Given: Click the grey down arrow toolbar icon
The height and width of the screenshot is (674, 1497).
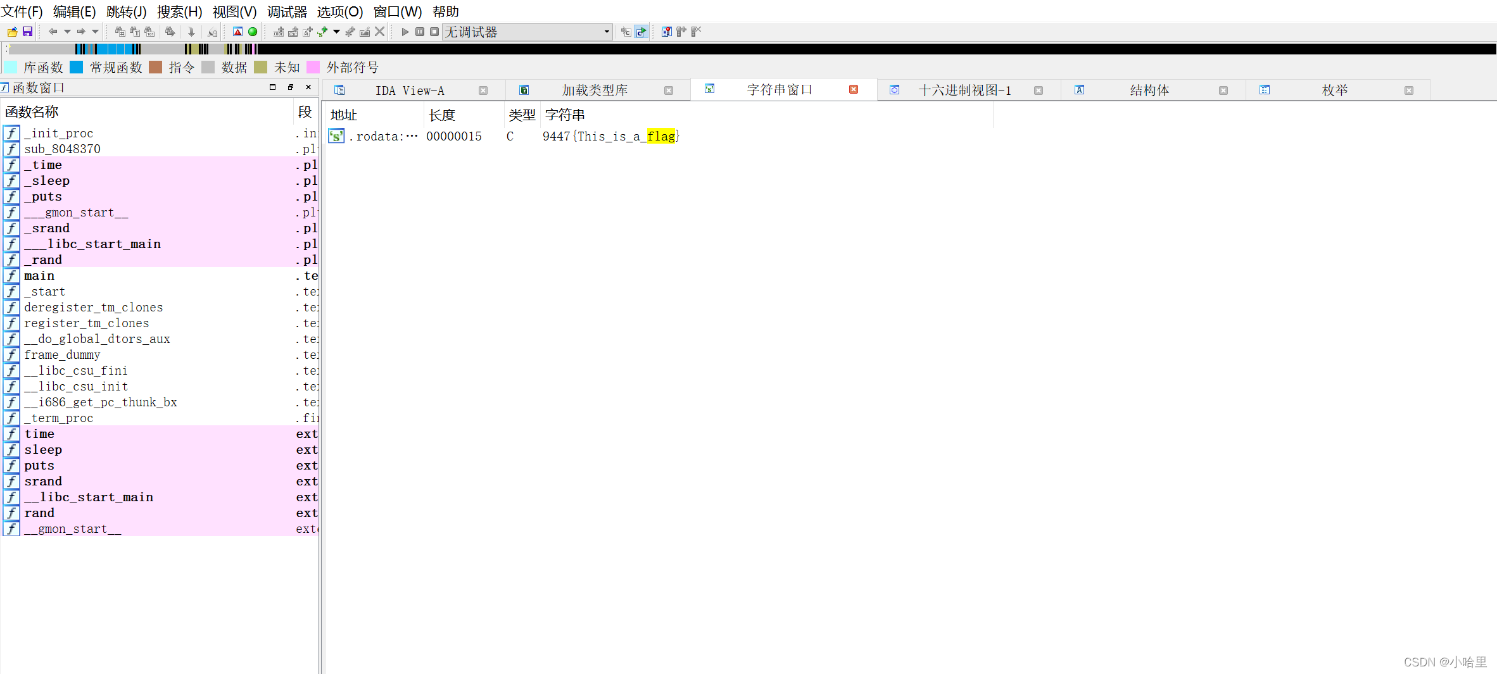Looking at the screenshot, I should [x=191, y=32].
